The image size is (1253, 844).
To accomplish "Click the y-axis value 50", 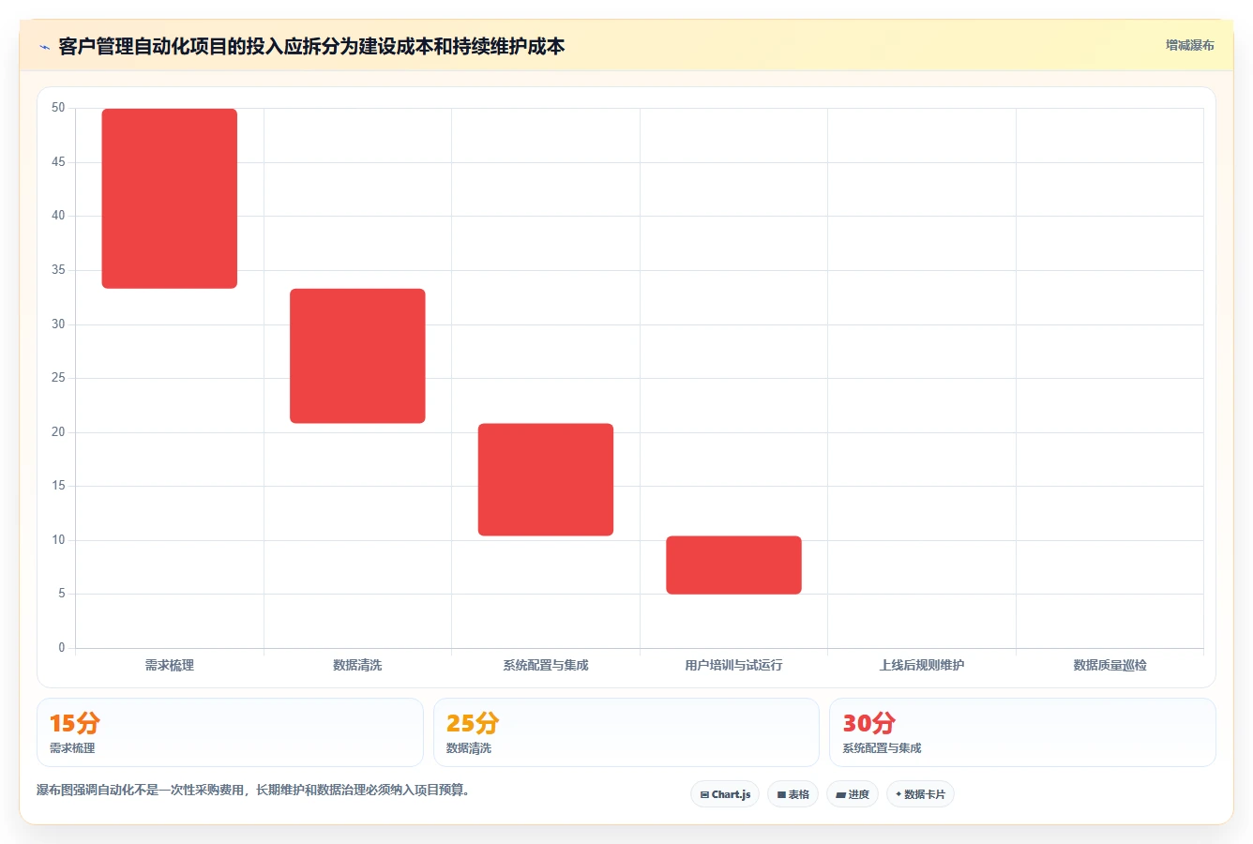I will [58, 108].
